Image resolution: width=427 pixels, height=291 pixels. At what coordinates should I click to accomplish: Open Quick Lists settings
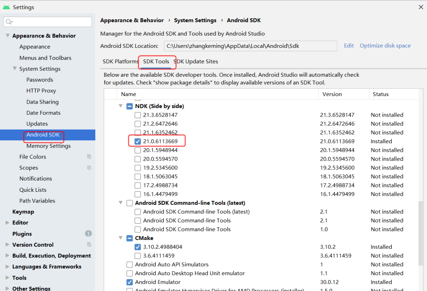(x=33, y=190)
